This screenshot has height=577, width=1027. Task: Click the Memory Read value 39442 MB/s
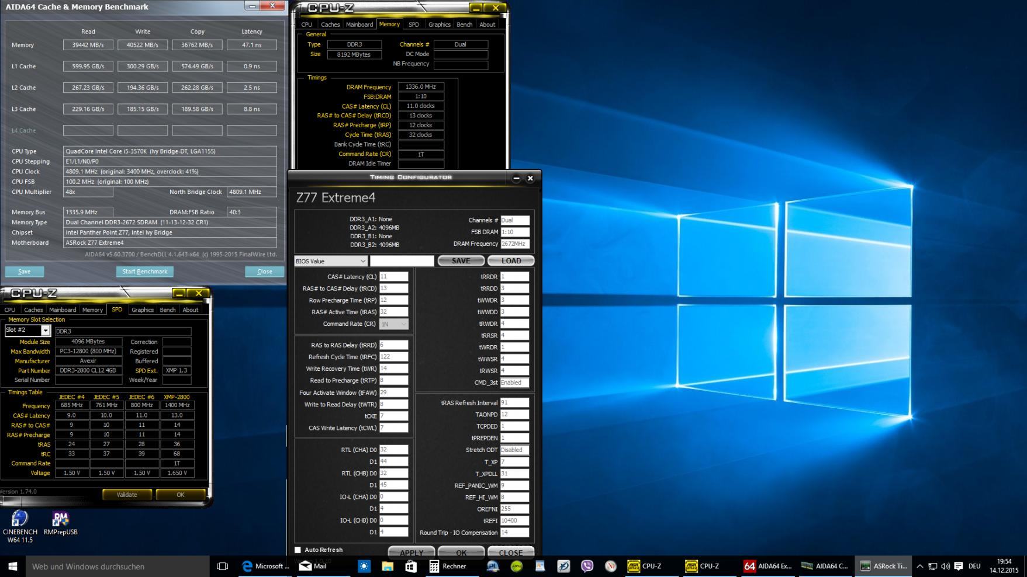[88, 45]
